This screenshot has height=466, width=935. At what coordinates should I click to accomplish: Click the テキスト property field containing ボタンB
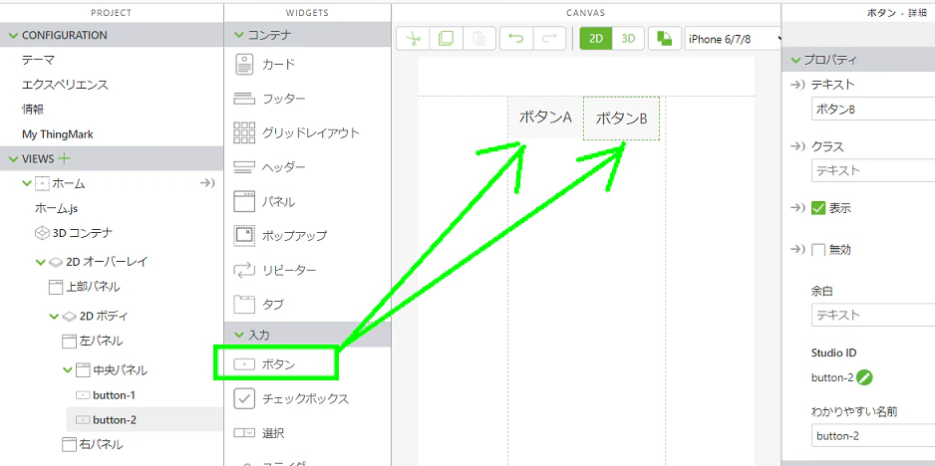873,110
